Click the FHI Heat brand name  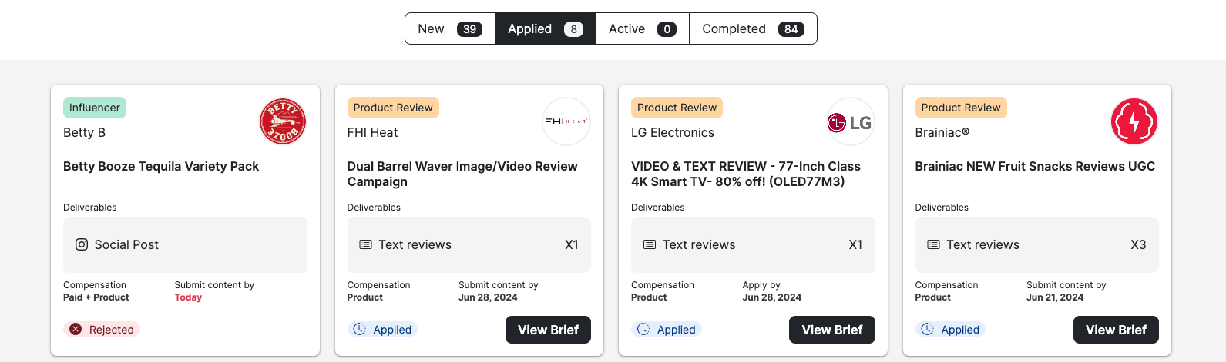point(372,132)
